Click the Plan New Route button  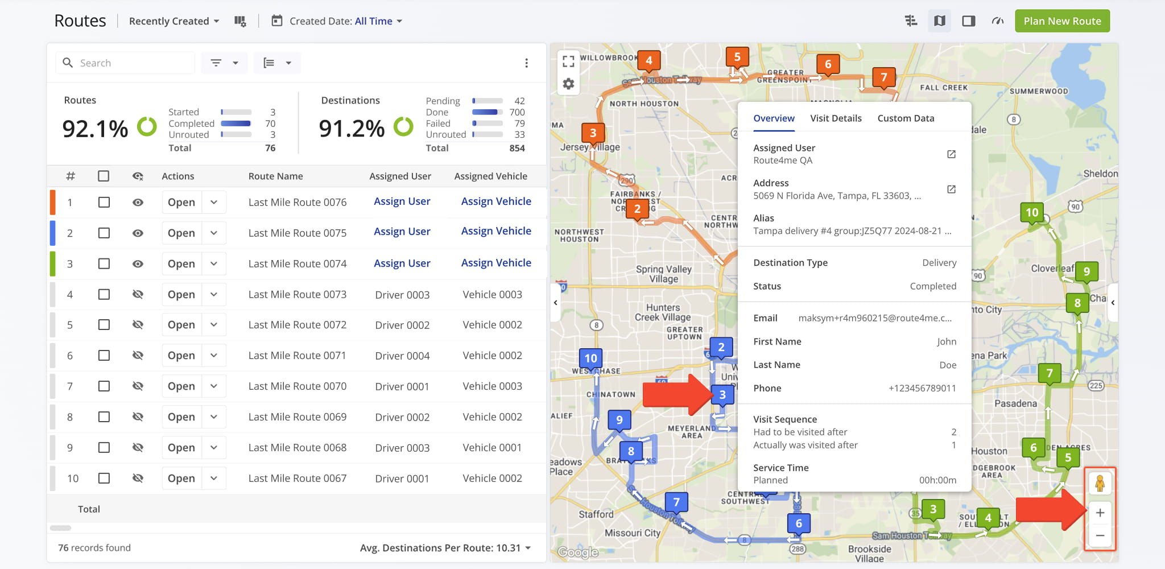point(1061,21)
